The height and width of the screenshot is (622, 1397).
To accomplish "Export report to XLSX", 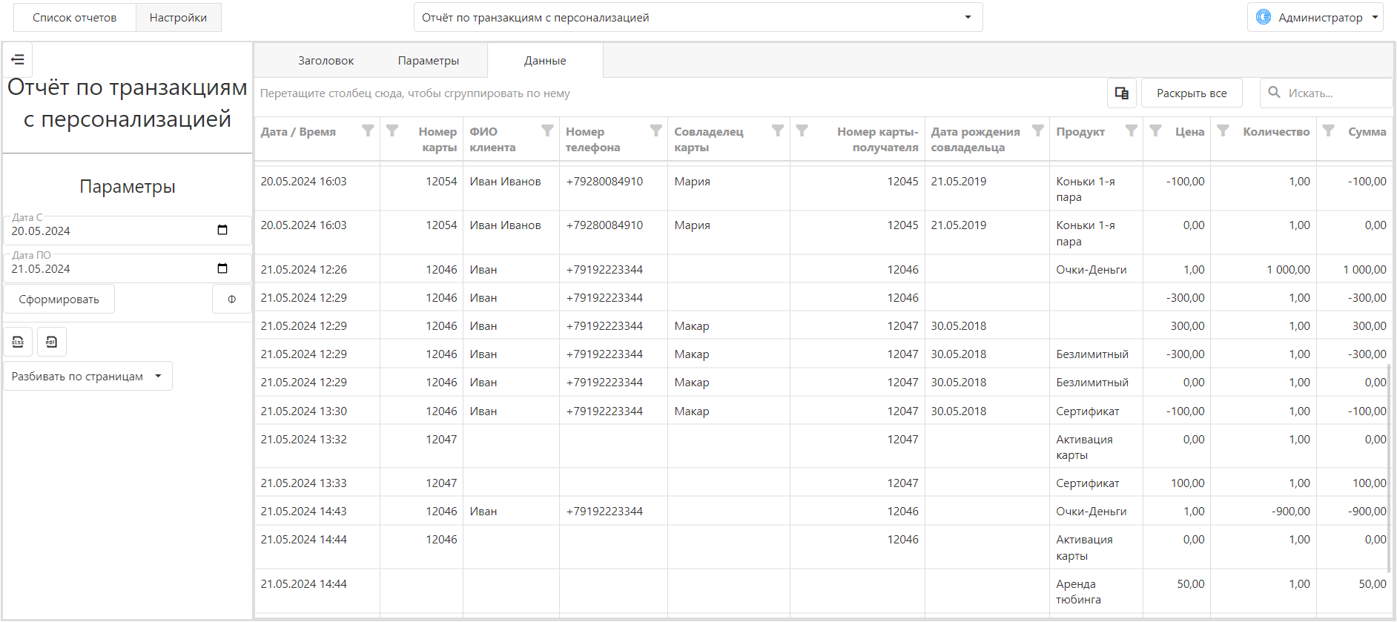I will click(x=18, y=342).
